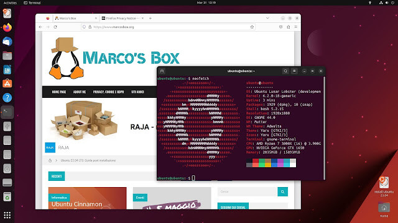The image size is (398, 223).
Task: Open PRIVACY, COOKIE E GDPR menu item
Action: click(x=108, y=92)
